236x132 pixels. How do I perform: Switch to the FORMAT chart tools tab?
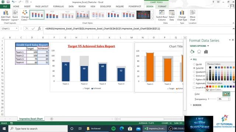tap(162, 7)
